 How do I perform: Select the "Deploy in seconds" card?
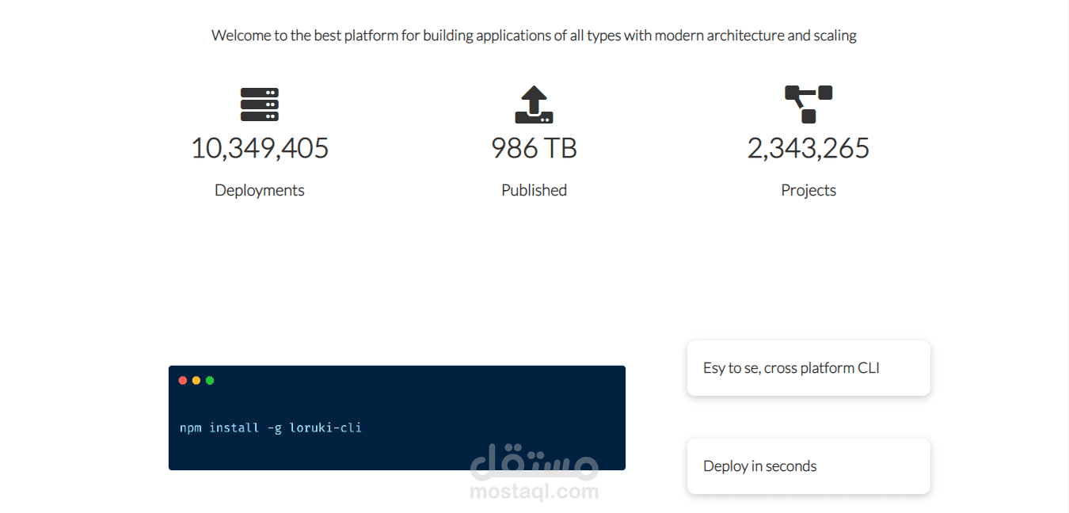(808, 466)
